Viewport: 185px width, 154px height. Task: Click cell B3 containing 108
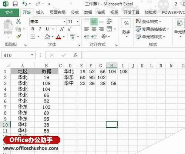tap(46, 83)
